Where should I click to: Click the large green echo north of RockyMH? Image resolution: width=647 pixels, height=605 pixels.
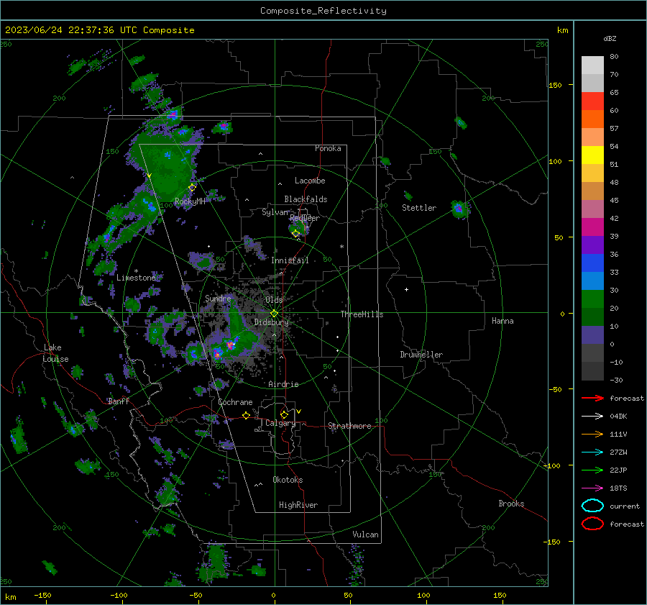coord(165,165)
